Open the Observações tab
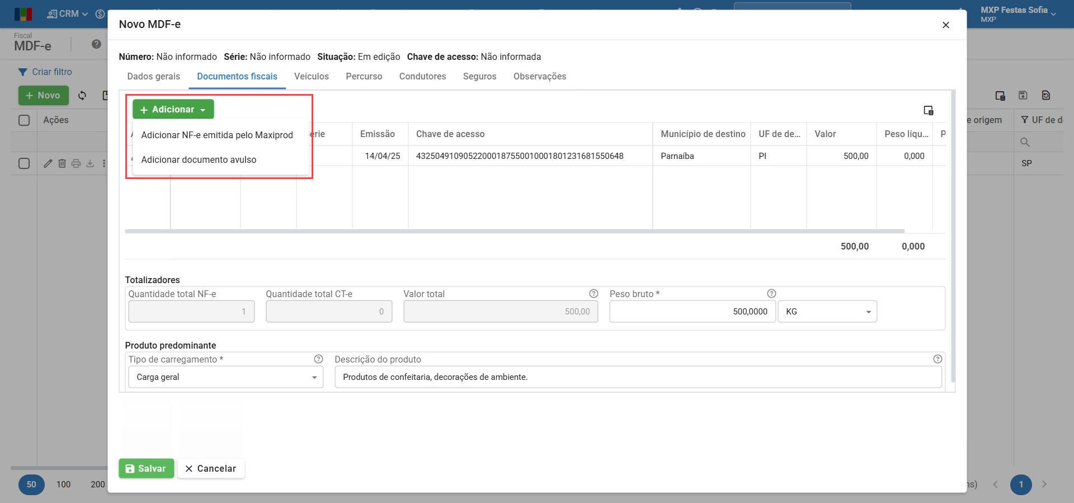Viewport: 1074px width, 503px height. click(540, 77)
